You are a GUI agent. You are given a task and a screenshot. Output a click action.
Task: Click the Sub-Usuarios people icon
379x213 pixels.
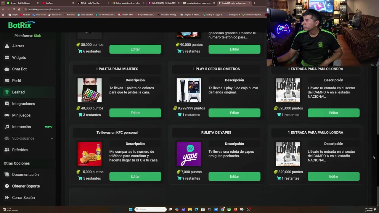click(7, 138)
